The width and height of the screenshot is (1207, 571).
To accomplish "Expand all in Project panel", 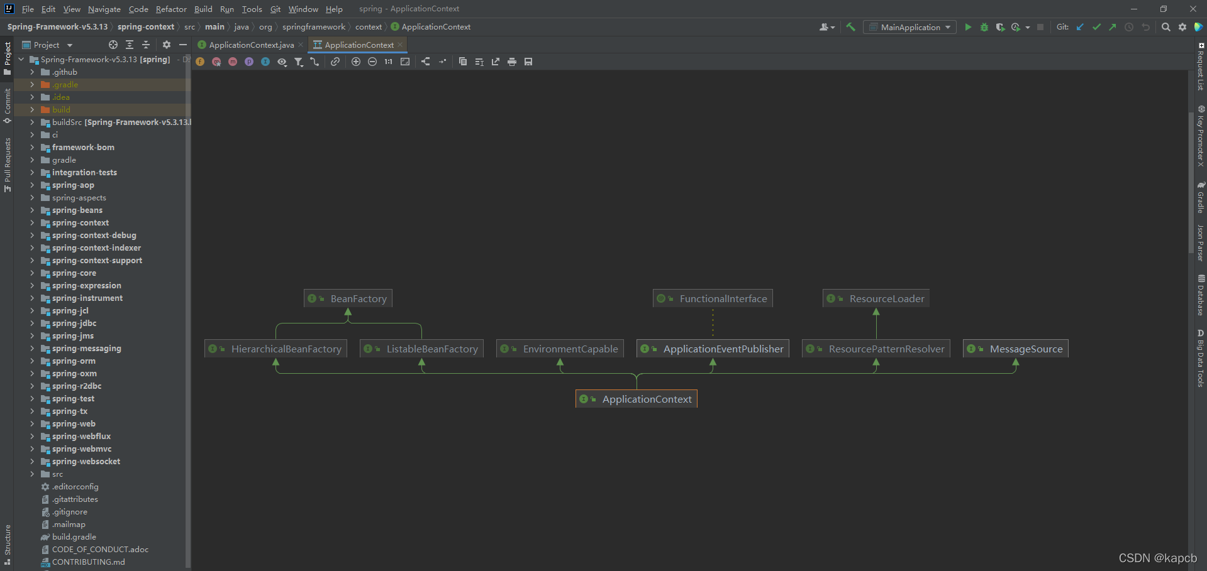I will point(130,45).
